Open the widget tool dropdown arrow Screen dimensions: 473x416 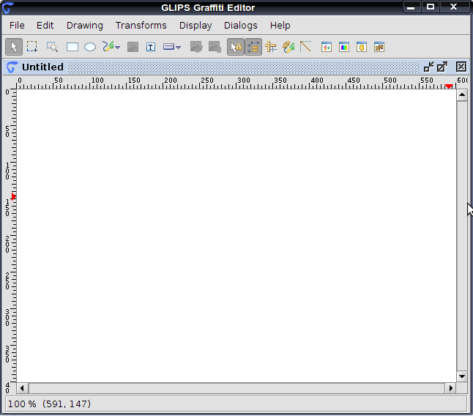point(178,48)
